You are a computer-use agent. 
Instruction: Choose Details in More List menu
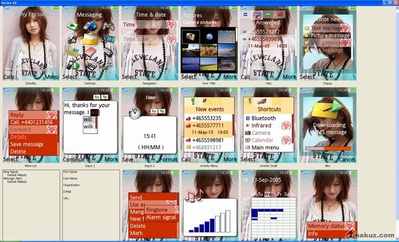point(32,137)
